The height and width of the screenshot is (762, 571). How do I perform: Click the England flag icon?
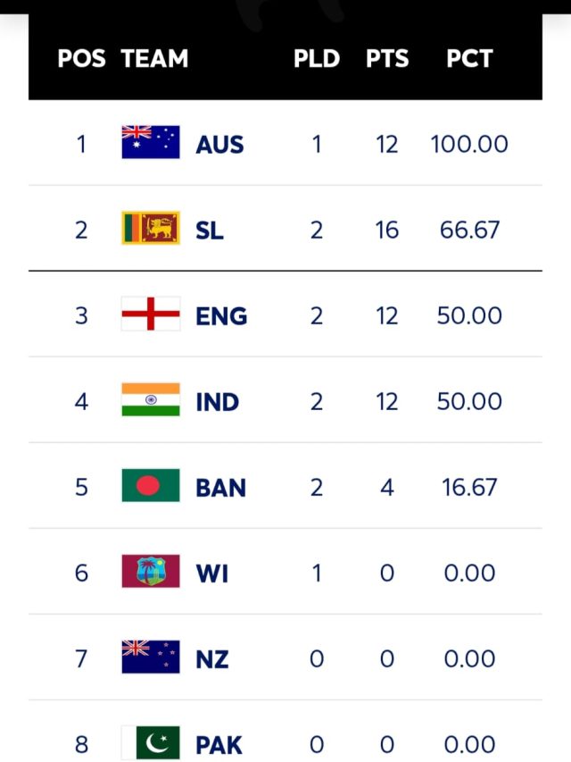(151, 314)
